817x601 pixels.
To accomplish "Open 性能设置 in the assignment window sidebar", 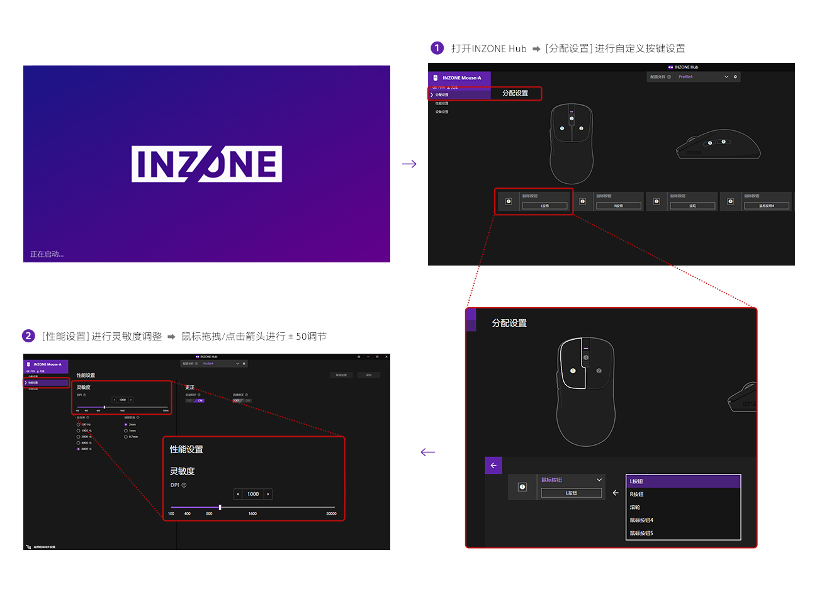I will (x=442, y=103).
